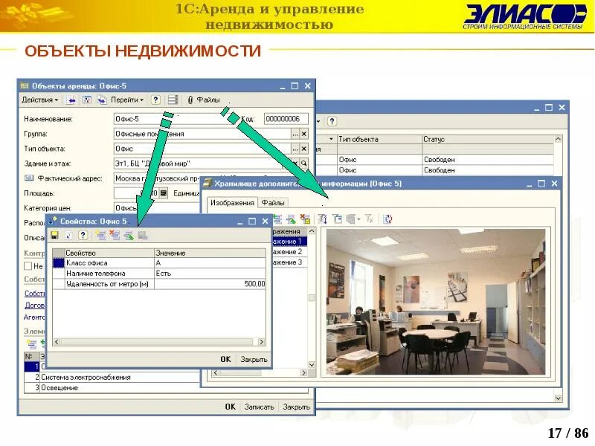Open help question mark in Свойства toolbar
Image resolution: width=595 pixels, height=446 pixels.
[x=83, y=235]
